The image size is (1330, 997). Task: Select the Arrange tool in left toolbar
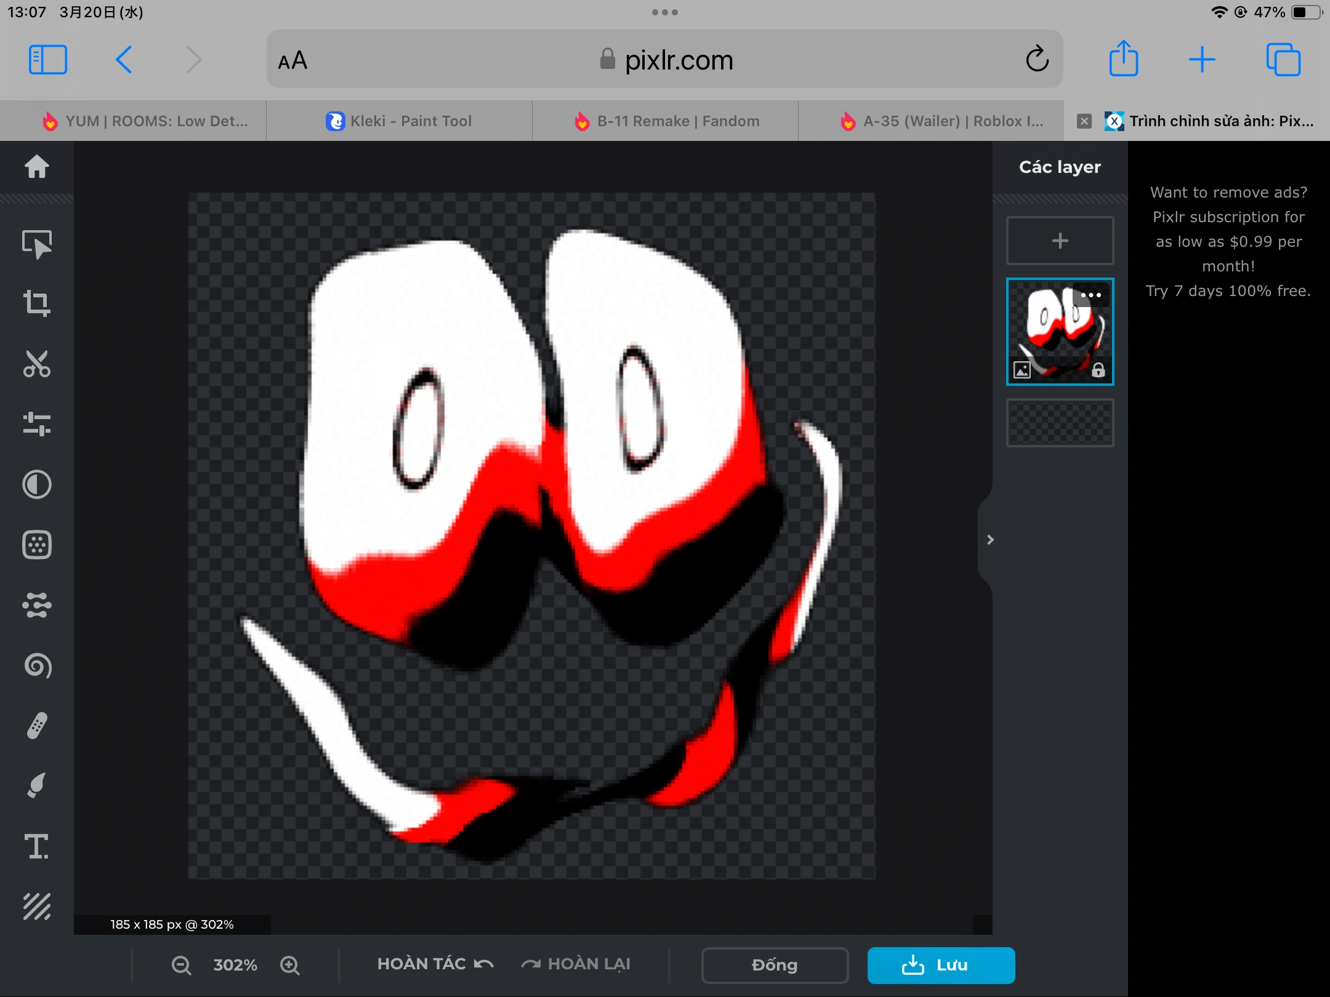click(37, 244)
